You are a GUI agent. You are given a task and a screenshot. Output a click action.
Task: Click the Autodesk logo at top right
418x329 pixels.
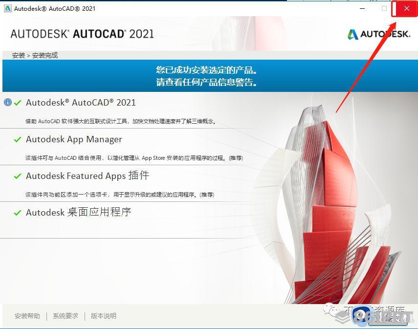(379, 34)
